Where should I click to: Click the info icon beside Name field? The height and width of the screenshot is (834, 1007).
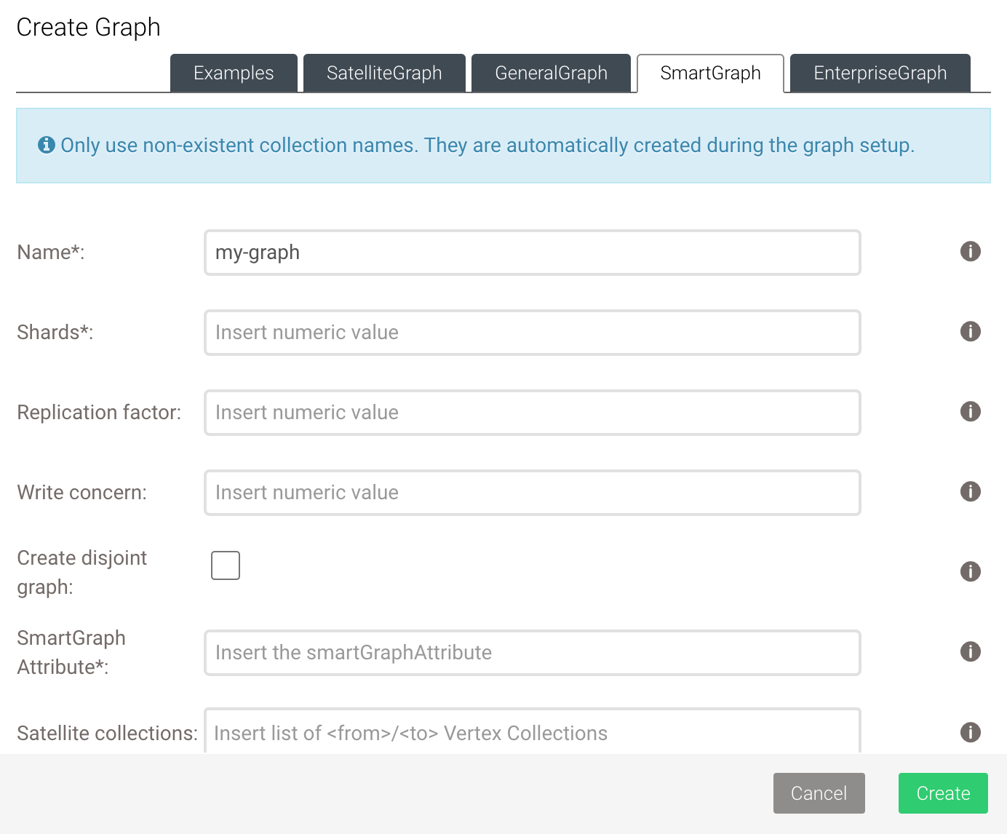[970, 252]
